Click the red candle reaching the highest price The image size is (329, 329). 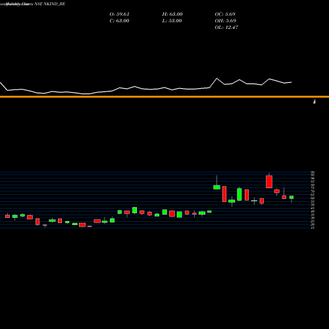[x=269, y=182]
